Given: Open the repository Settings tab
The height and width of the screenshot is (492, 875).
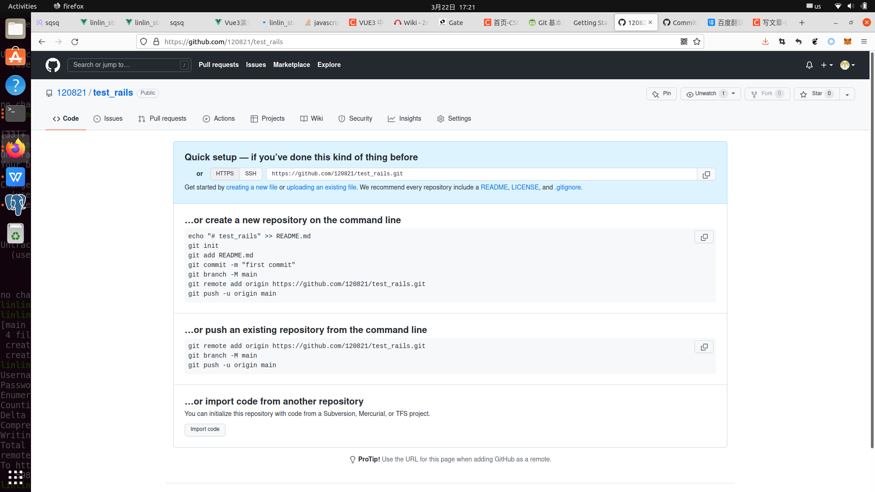Looking at the screenshot, I should tap(454, 119).
